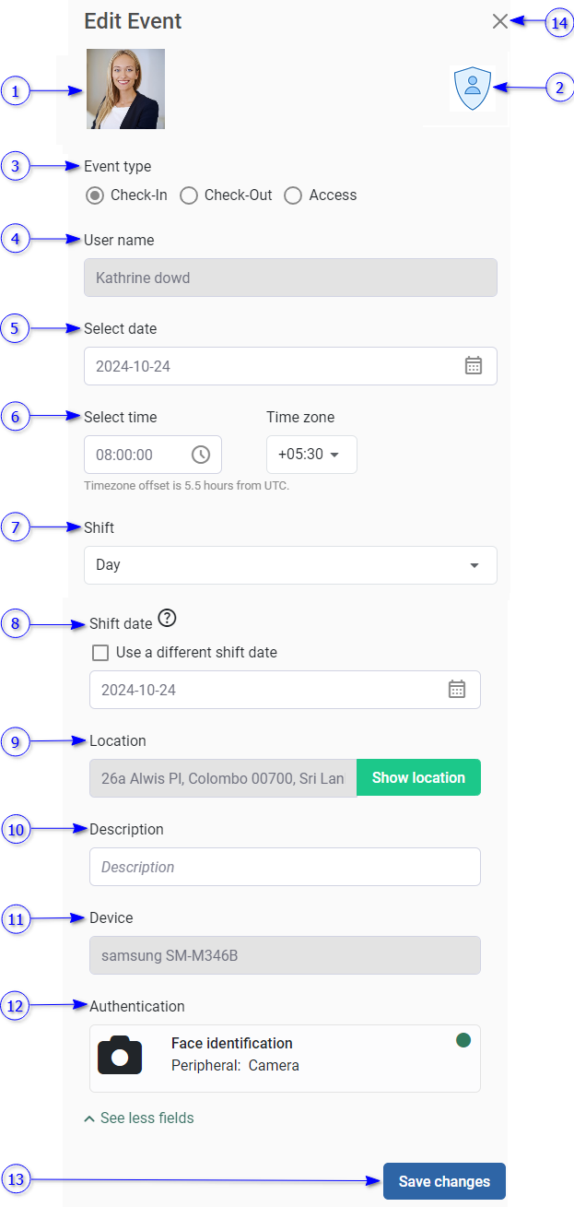Click the camera face identification icon
The image size is (574, 1207).
[120, 1055]
